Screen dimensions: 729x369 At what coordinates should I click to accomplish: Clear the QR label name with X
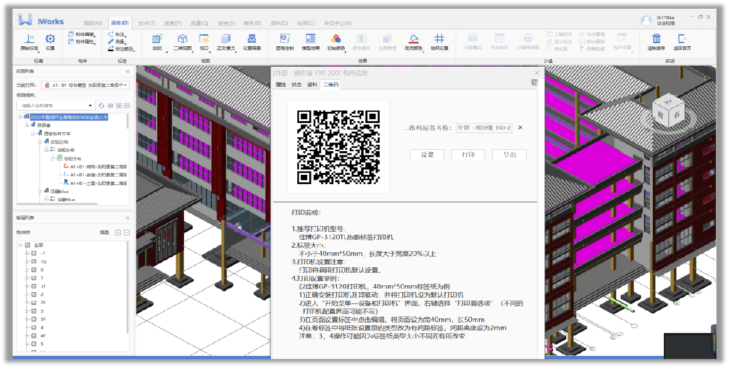pos(520,127)
